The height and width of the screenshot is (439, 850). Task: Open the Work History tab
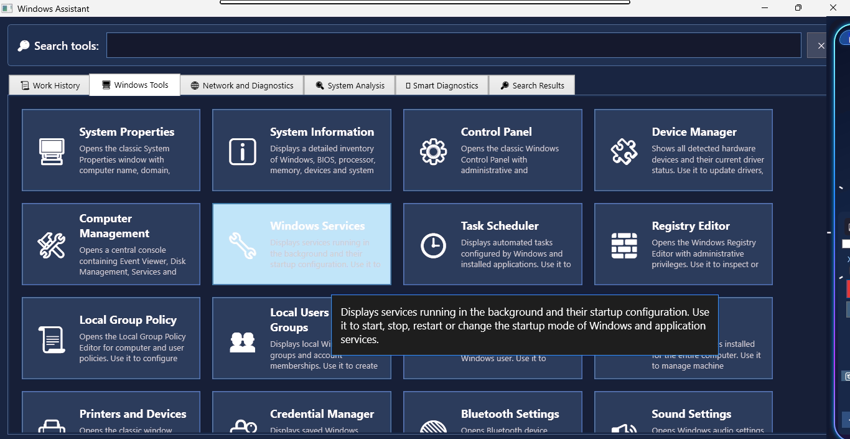[x=50, y=85]
